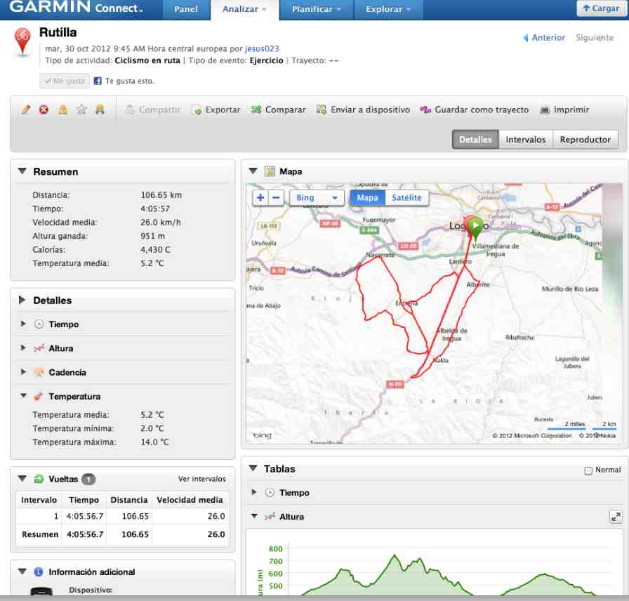Screen dimensions: 629x601
Task: Click the blue info icon in Información adicional
Action: (x=39, y=572)
